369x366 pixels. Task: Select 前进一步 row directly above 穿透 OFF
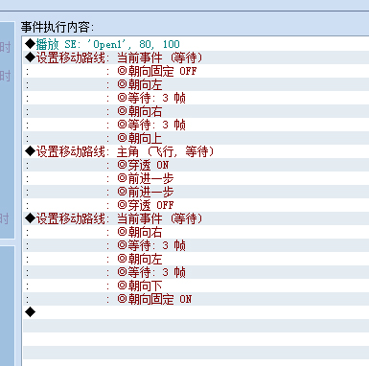tap(196, 192)
